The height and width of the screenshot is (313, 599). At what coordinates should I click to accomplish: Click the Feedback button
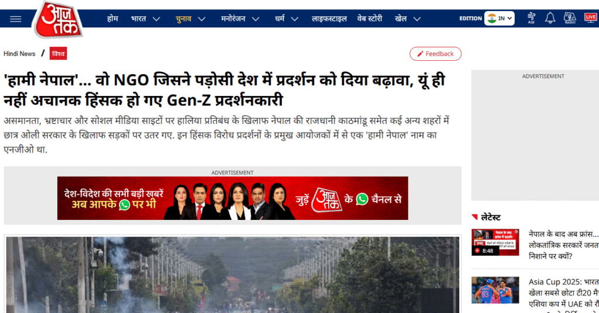coord(435,54)
